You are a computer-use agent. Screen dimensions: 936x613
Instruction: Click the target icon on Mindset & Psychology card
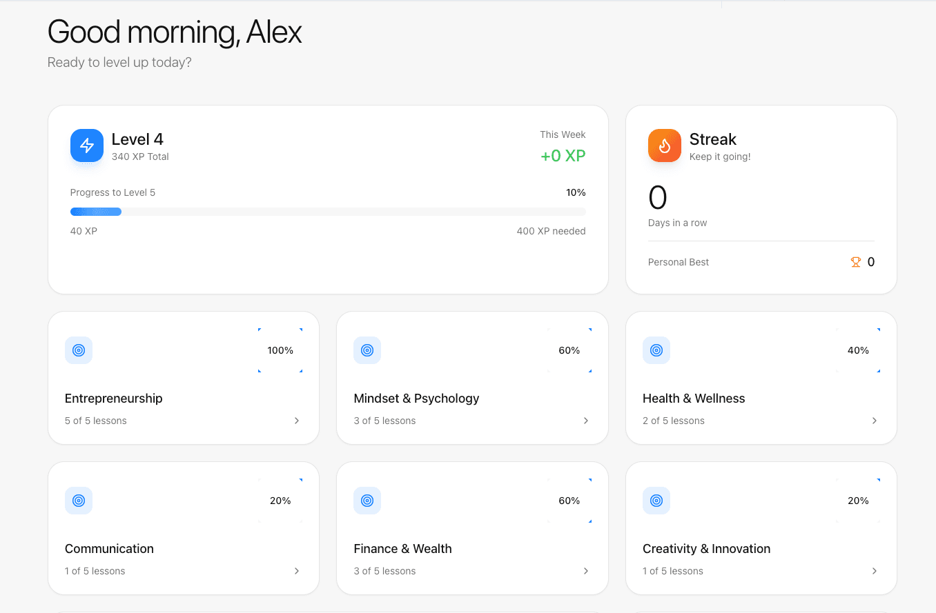pos(367,350)
